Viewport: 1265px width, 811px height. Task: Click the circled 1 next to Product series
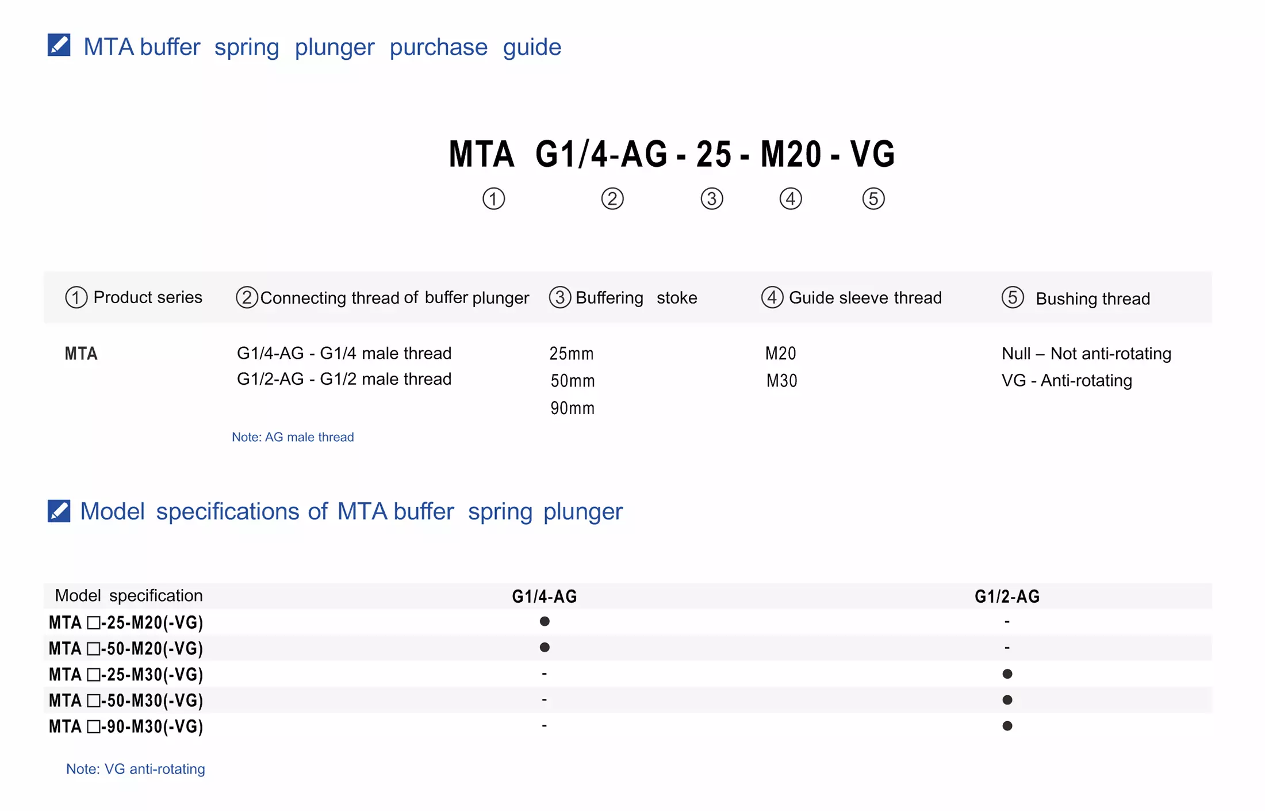[76, 297]
